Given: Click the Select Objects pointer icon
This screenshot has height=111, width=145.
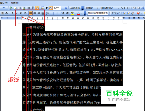Looking at the screenshot, I should coord(97,8).
